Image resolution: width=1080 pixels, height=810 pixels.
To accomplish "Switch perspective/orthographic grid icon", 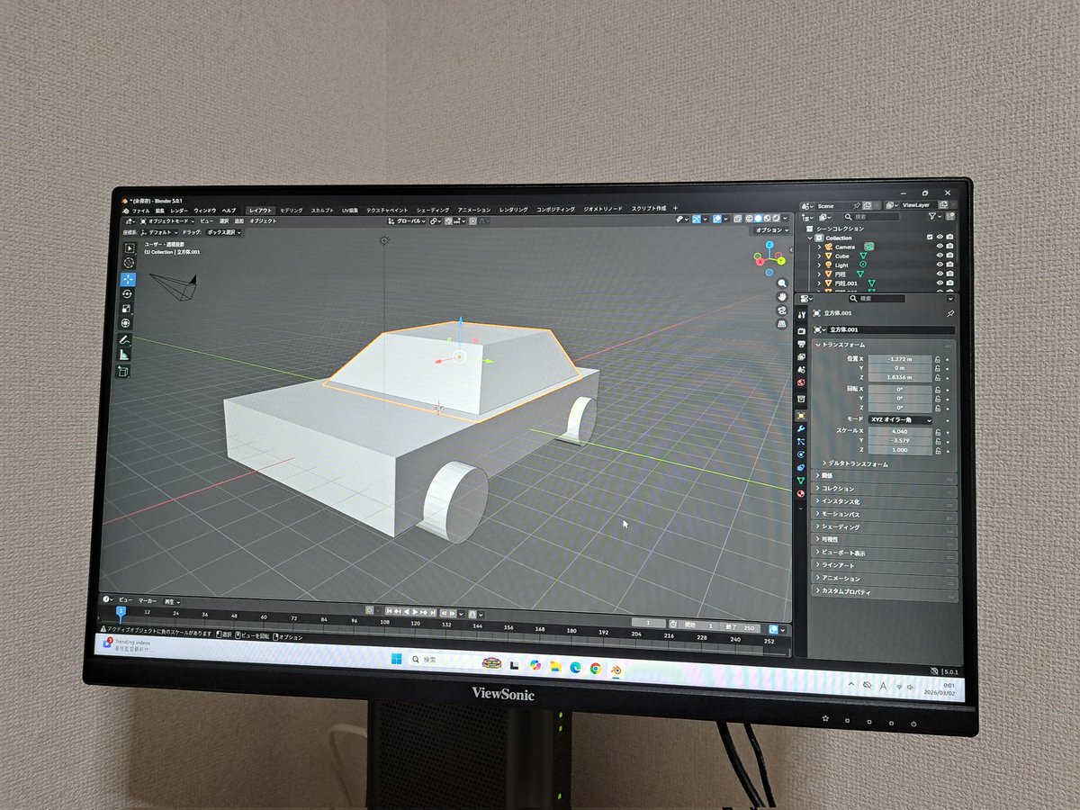I will [781, 322].
